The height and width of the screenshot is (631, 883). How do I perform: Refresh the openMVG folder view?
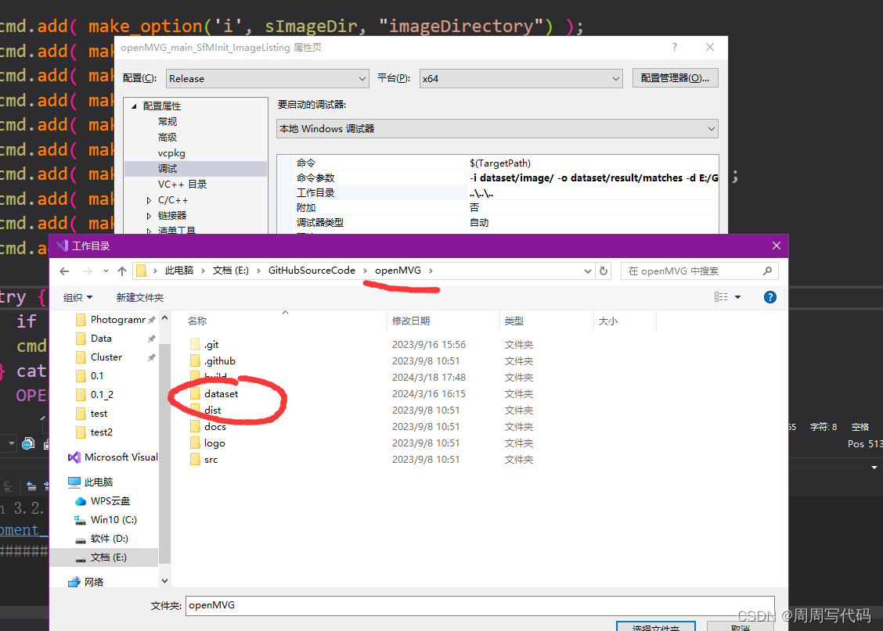(603, 270)
